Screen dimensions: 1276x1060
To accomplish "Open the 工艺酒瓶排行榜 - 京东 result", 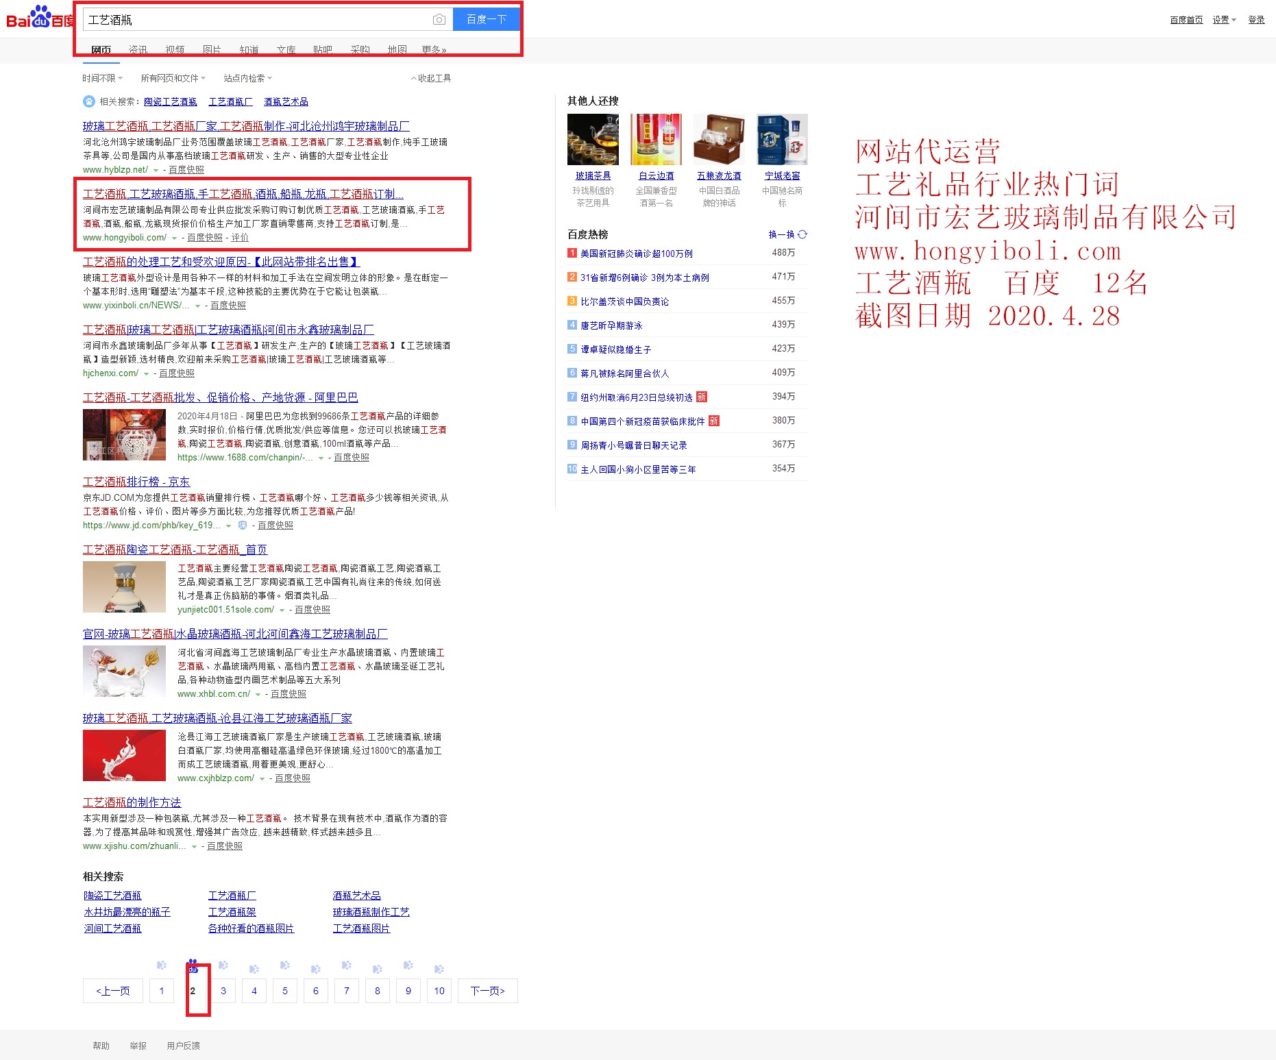I will pyautogui.click(x=136, y=482).
